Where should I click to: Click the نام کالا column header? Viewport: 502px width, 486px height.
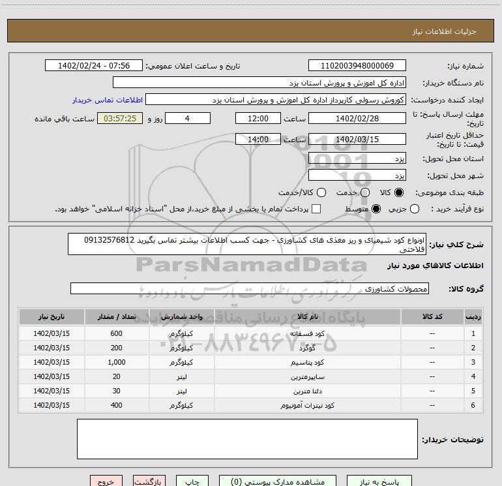(307, 316)
